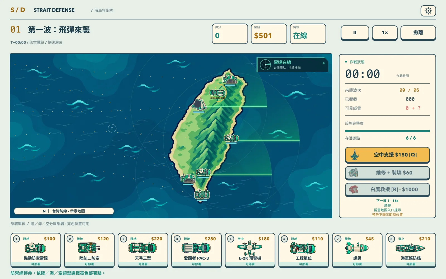Image resolution: width=446 pixels, height=279 pixels.
Task: Click the 第一波:飛彈來襲 heading
Action: point(59,30)
